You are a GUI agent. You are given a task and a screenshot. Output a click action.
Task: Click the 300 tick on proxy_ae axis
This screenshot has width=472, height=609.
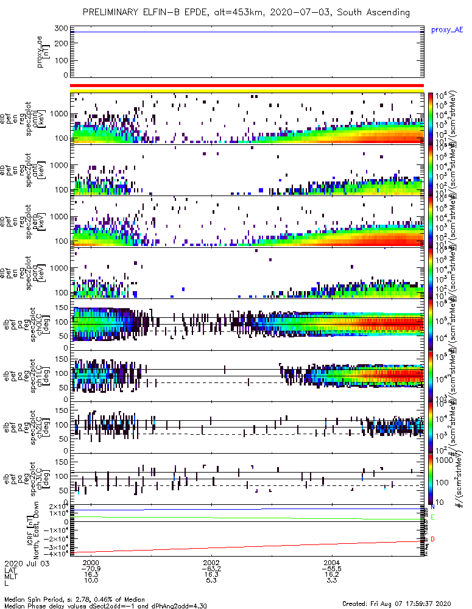pyautogui.click(x=62, y=29)
